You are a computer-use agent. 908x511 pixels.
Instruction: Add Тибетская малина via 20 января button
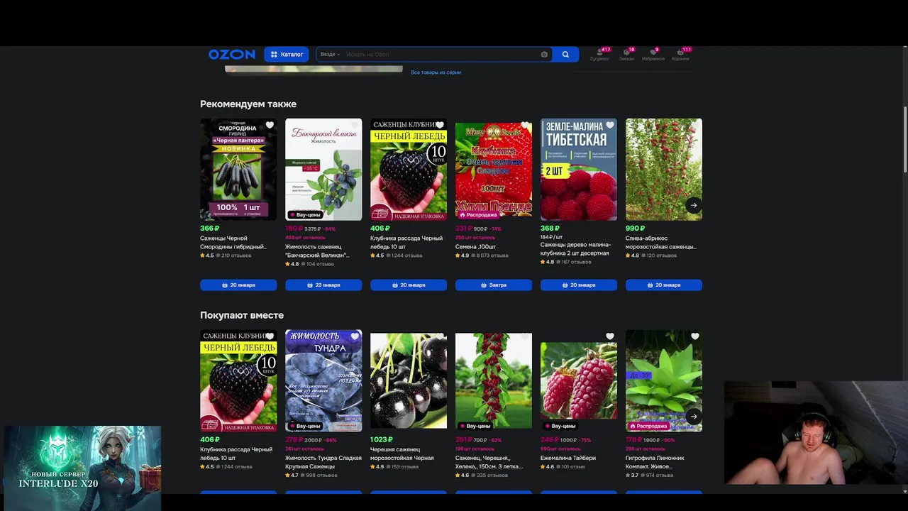coord(579,285)
